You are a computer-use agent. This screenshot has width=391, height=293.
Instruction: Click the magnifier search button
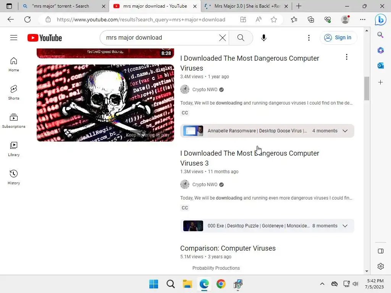[x=241, y=38]
